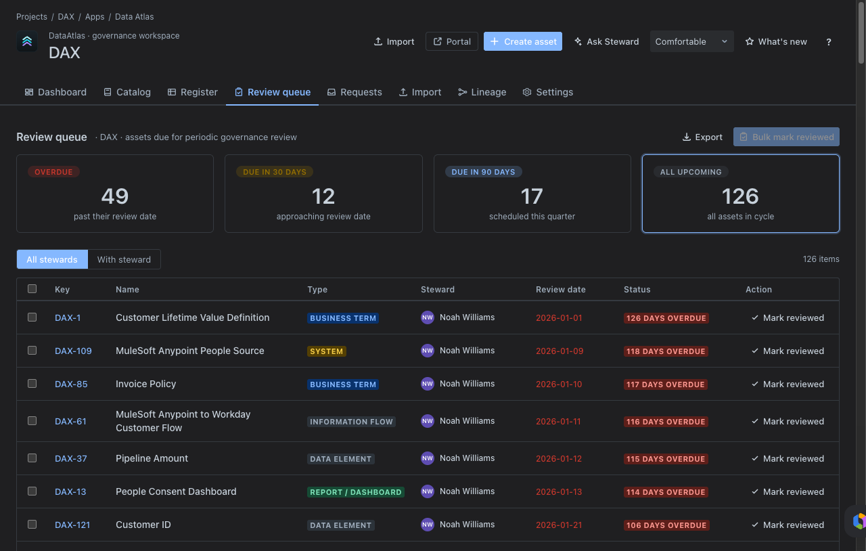Go to Settings tab
Screen dimensions: 866x551
[548, 92]
